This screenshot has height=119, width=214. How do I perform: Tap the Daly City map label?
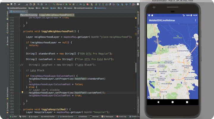click(x=163, y=92)
